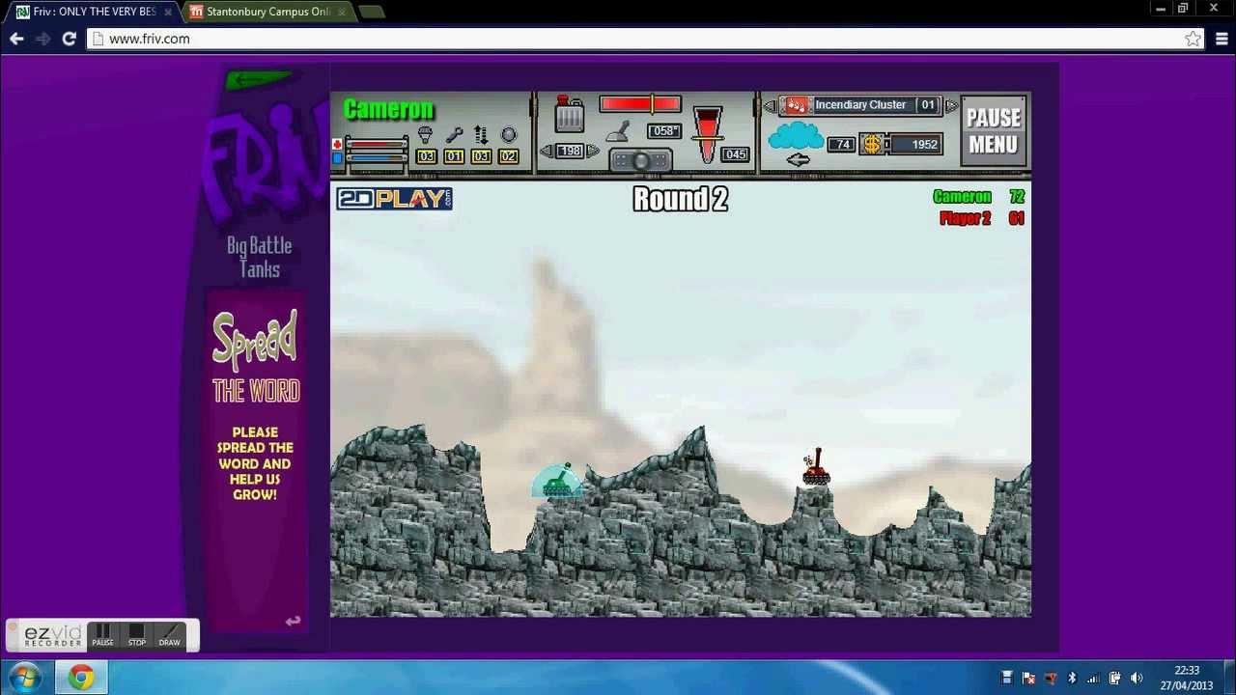Open the power battery tray icon

coord(1114,678)
